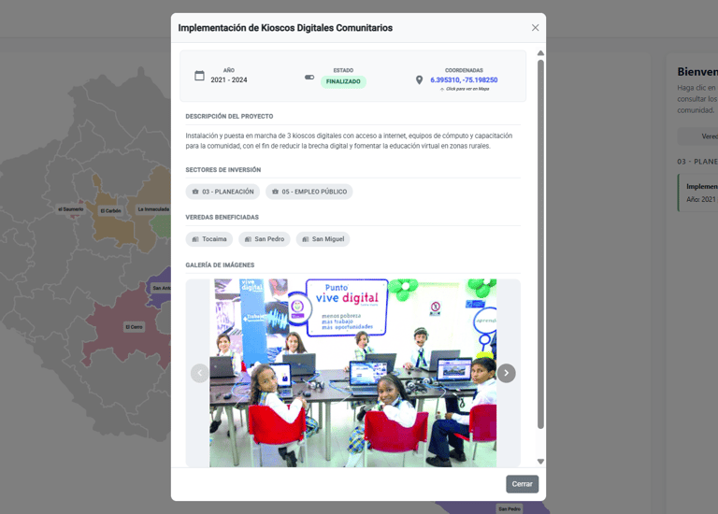Click the map icon in San Pedro chip

click(x=248, y=239)
